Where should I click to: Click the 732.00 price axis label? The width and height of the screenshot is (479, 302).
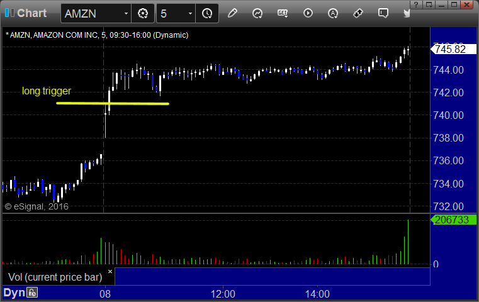pyautogui.click(x=448, y=206)
